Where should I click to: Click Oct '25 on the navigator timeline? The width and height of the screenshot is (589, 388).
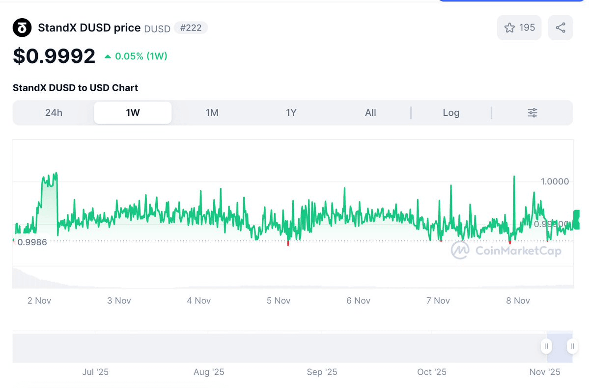(x=432, y=372)
